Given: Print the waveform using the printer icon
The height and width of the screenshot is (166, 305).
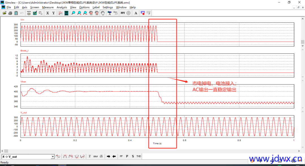Looking at the screenshot, I should pos(10,13).
